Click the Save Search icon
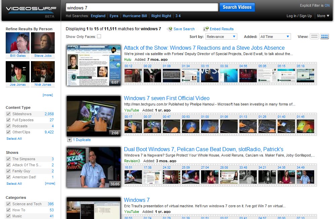The image size is (336, 219). [170, 29]
